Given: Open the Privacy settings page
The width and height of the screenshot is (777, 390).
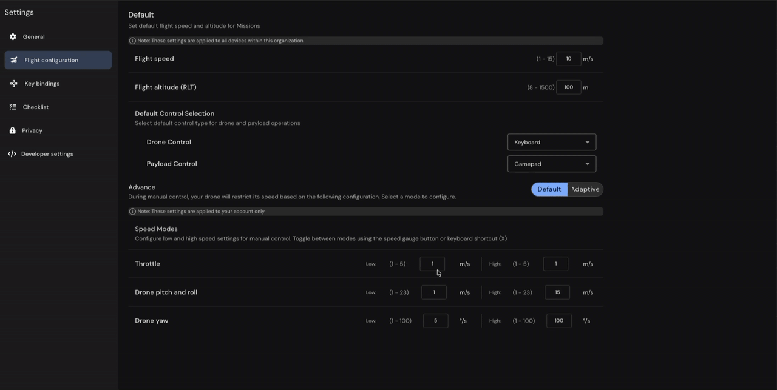Looking at the screenshot, I should tap(32, 130).
